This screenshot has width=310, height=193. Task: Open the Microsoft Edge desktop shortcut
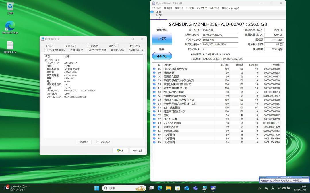point(10,27)
